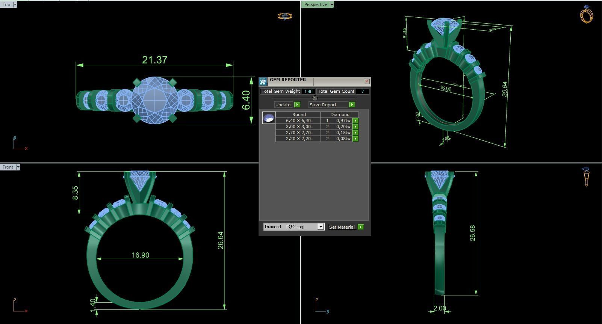Screen dimensions: 602x324
Task: Select the 2,20 X 2,20 gem row
Action: tap(317, 139)
